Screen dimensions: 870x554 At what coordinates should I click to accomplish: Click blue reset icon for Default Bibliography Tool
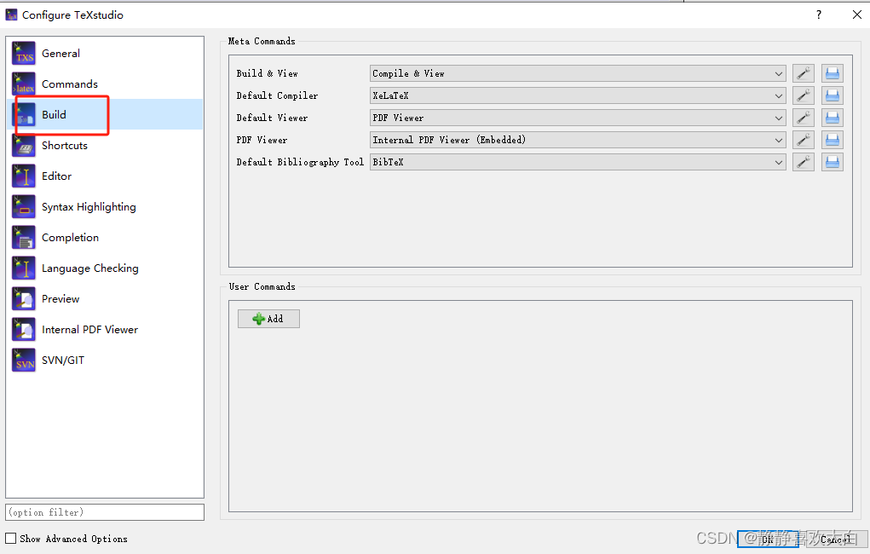pyautogui.click(x=833, y=162)
